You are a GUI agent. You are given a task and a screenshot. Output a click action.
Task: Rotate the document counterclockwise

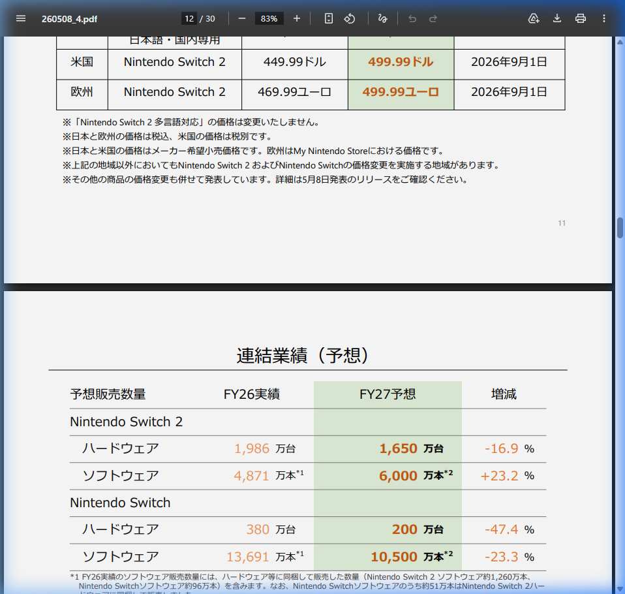(x=350, y=19)
